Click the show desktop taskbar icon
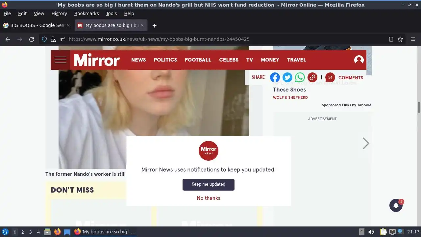The image size is (421, 237). coord(67,232)
